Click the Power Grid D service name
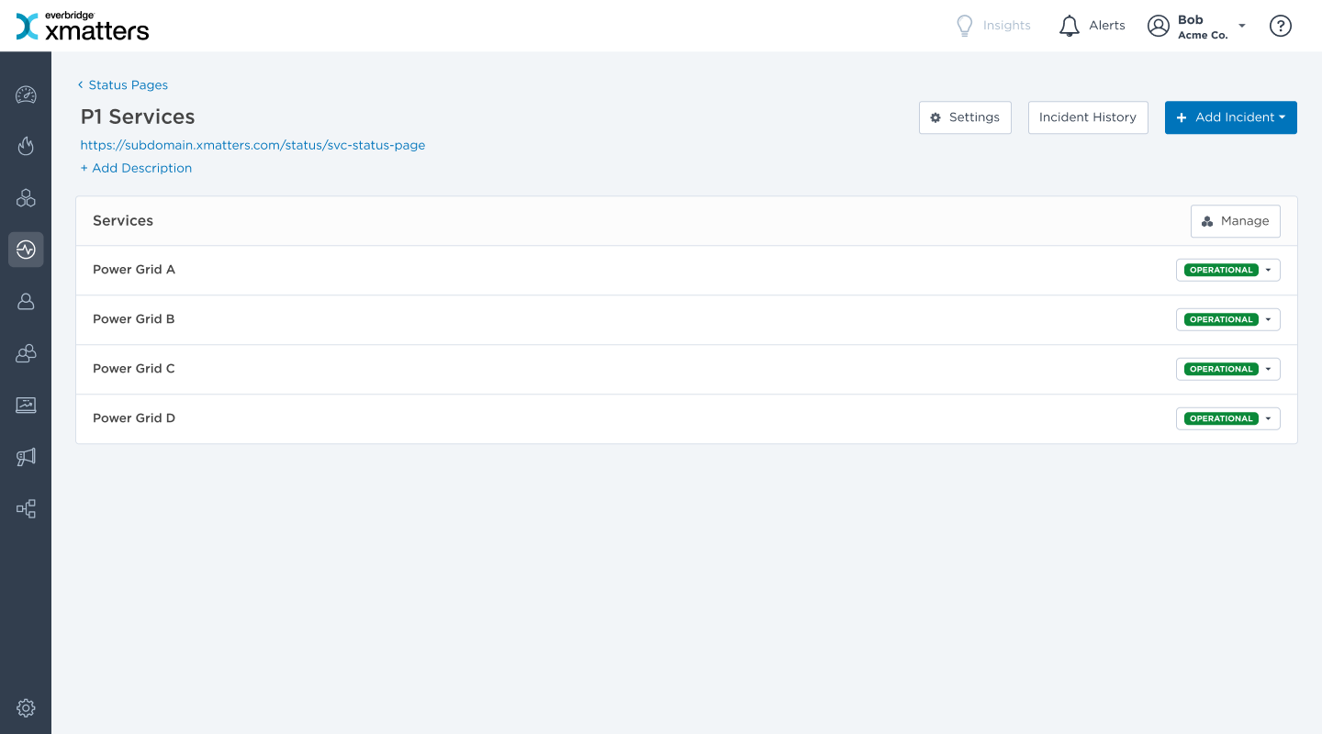Image resolution: width=1322 pixels, height=734 pixels. [134, 418]
